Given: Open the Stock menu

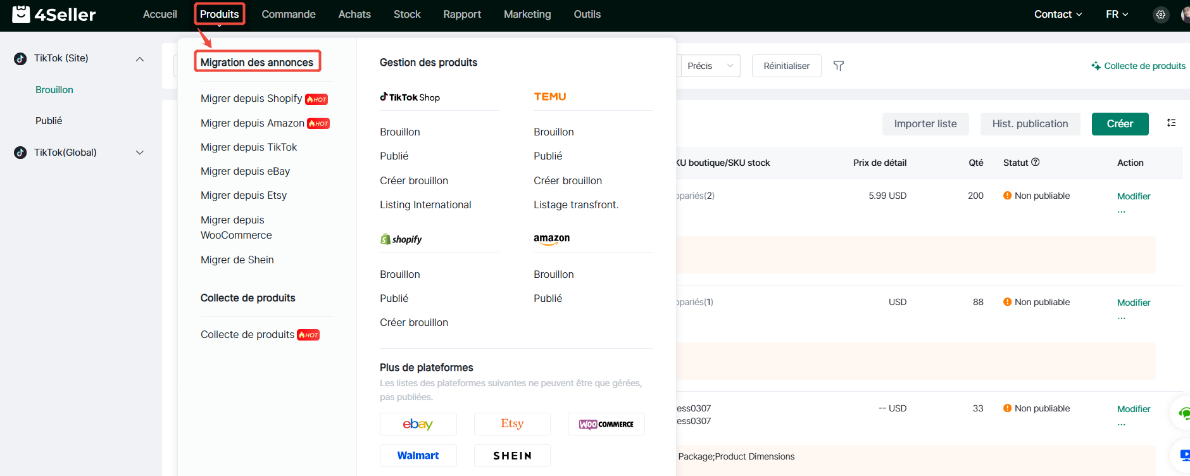Looking at the screenshot, I should click(x=407, y=14).
